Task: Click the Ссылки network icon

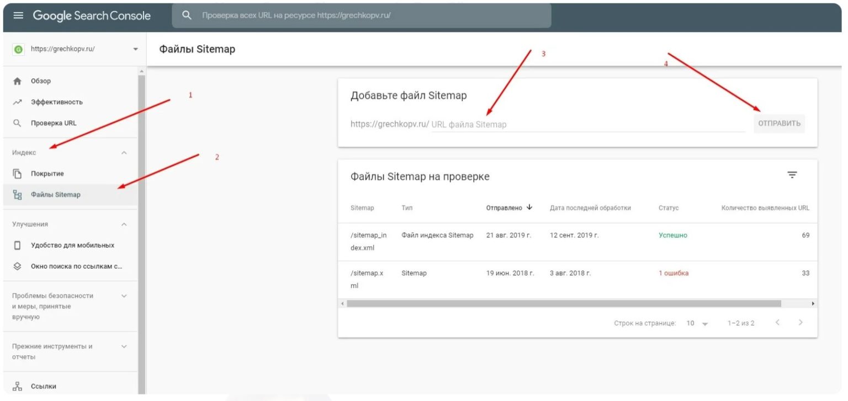Action: tap(17, 387)
